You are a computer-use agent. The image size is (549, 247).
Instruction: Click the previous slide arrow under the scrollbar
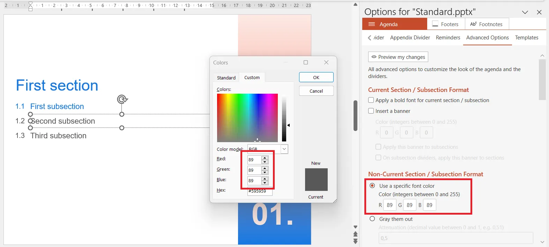(x=355, y=234)
